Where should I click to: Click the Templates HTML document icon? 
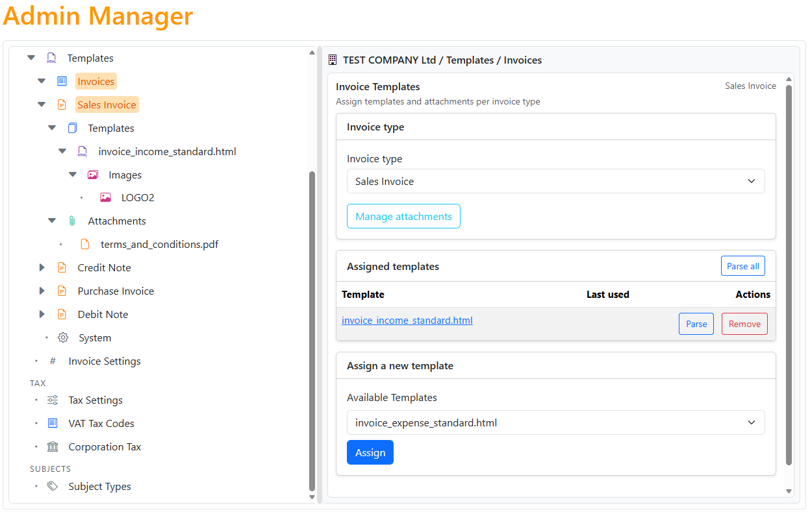click(51, 58)
